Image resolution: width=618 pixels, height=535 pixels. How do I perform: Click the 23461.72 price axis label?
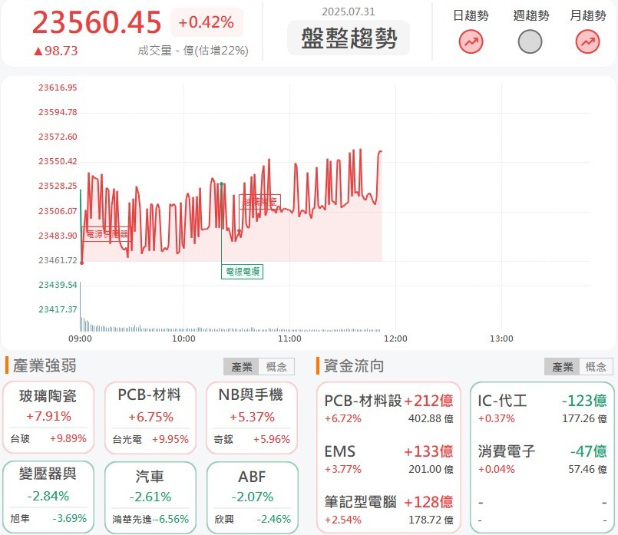(x=58, y=260)
